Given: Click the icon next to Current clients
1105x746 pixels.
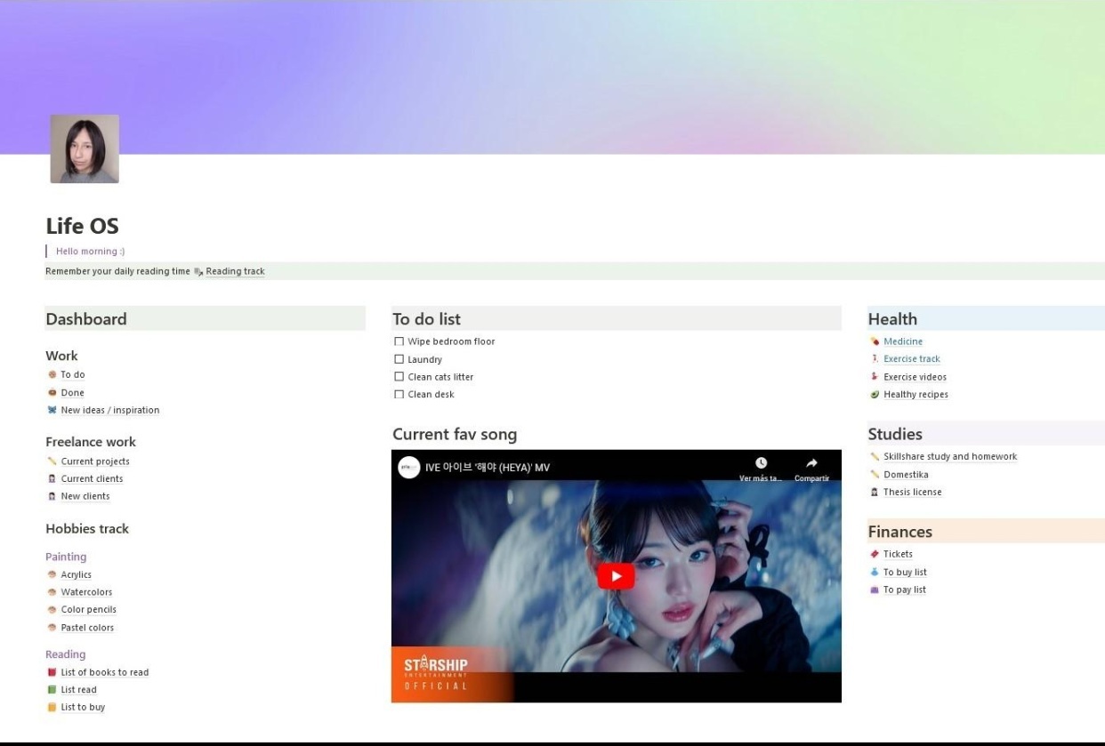Looking at the screenshot, I should 52,479.
